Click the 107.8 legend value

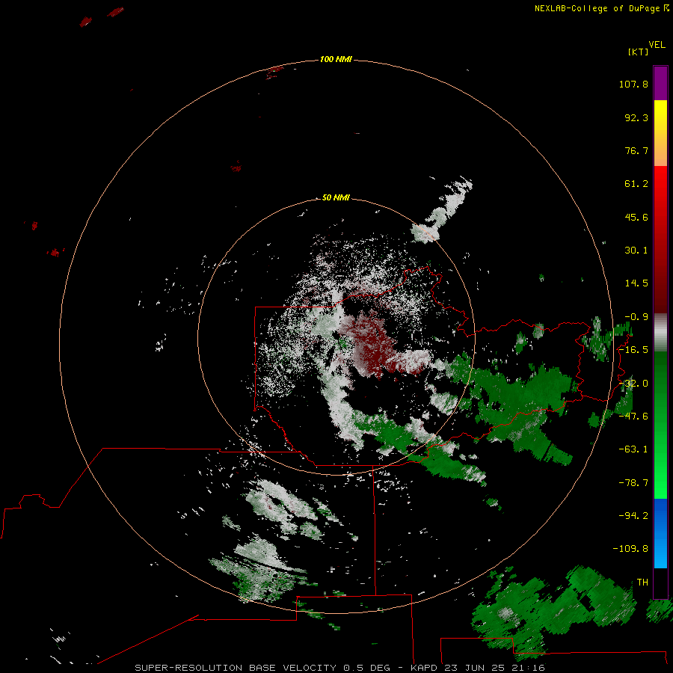tap(633, 84)
